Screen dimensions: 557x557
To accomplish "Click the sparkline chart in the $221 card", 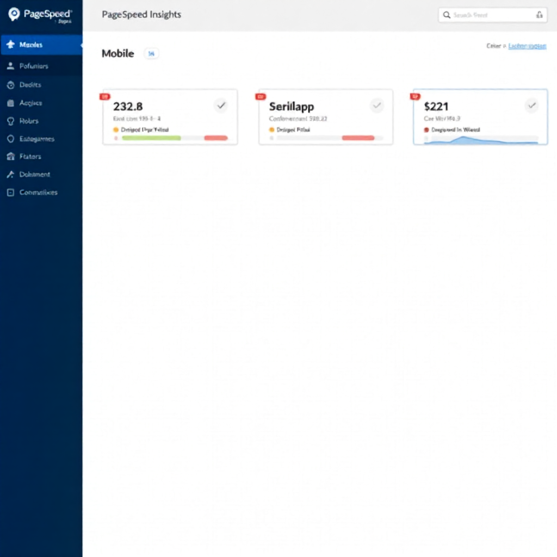I will tap(481, 140).
